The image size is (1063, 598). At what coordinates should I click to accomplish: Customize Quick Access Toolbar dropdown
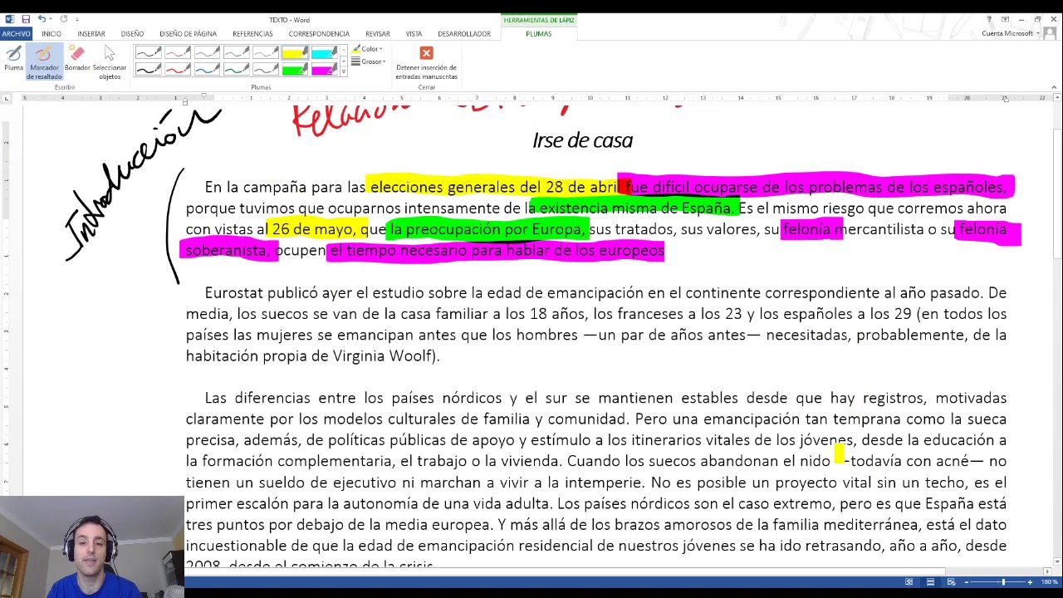[x=77, y=19]
